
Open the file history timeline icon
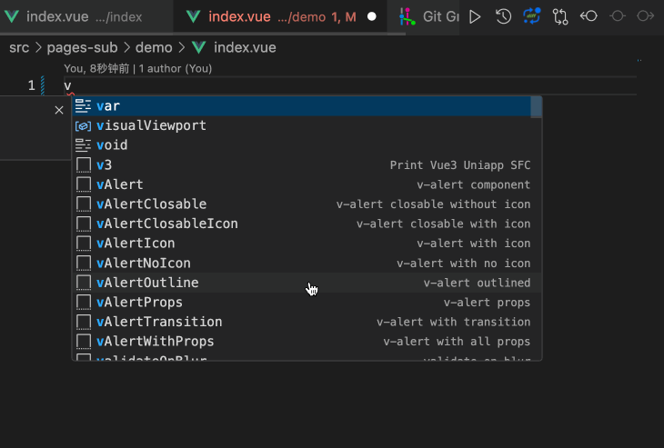click(x=503, y=16)
